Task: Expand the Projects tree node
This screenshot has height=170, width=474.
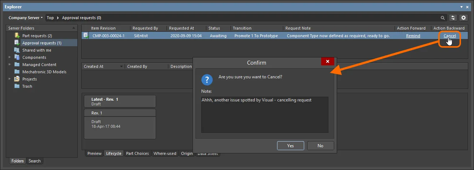Action: click(x=10, y=79)
